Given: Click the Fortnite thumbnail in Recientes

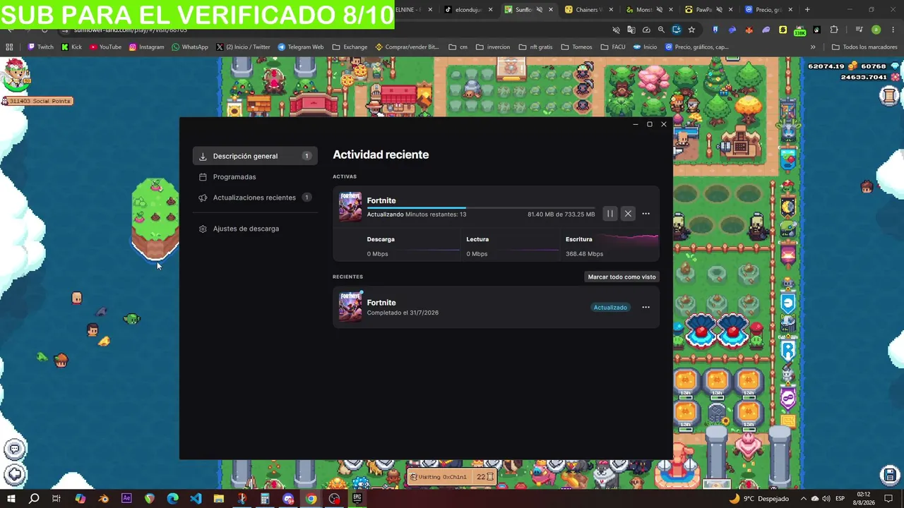Looking at the screenshot, I should [x=350, y=307].
